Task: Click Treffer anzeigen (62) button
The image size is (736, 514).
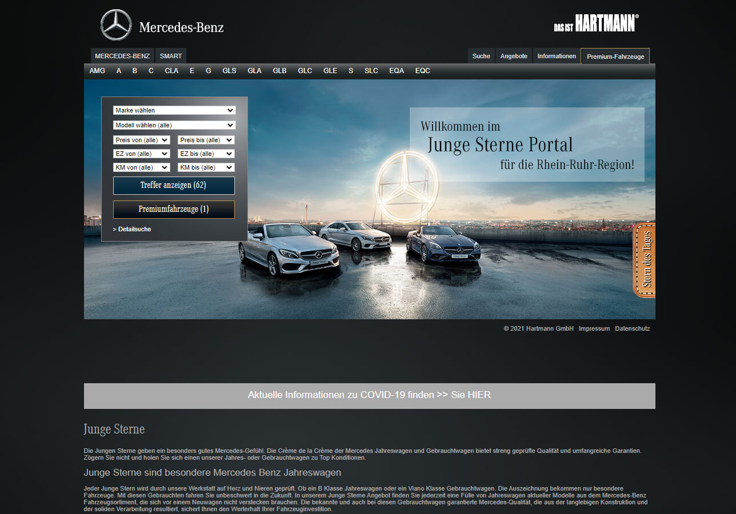Action: pyautogui.click(x=174, y=186)
